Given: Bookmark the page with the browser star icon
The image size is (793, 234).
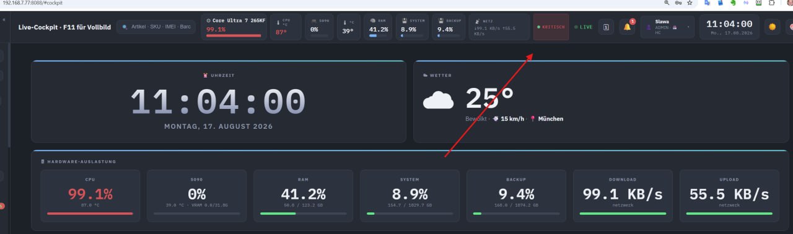Looking at the screenshot, I should coord(690,3).
